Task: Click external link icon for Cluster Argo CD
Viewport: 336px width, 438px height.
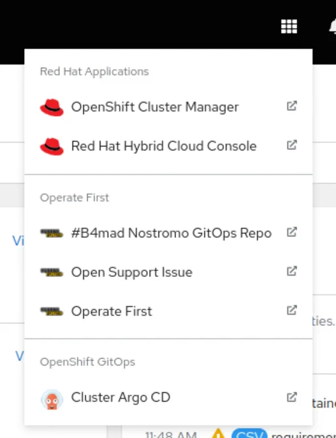Action: [x=292, y=397]
